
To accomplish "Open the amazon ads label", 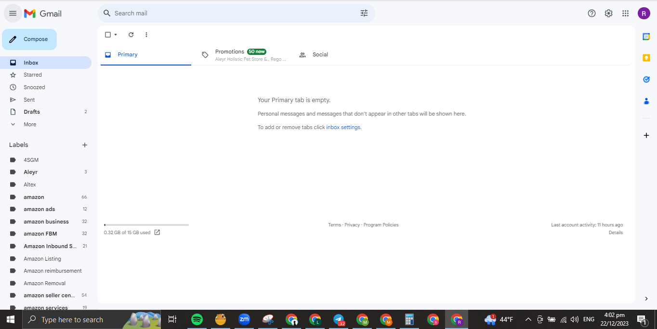I will [46, 209].
